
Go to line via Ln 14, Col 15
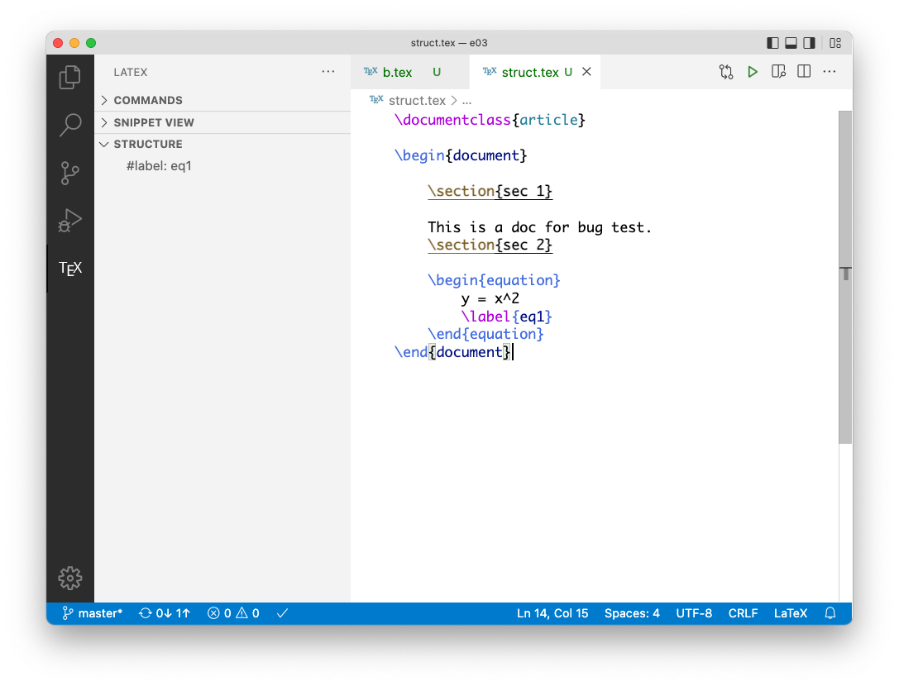point(552,613)
